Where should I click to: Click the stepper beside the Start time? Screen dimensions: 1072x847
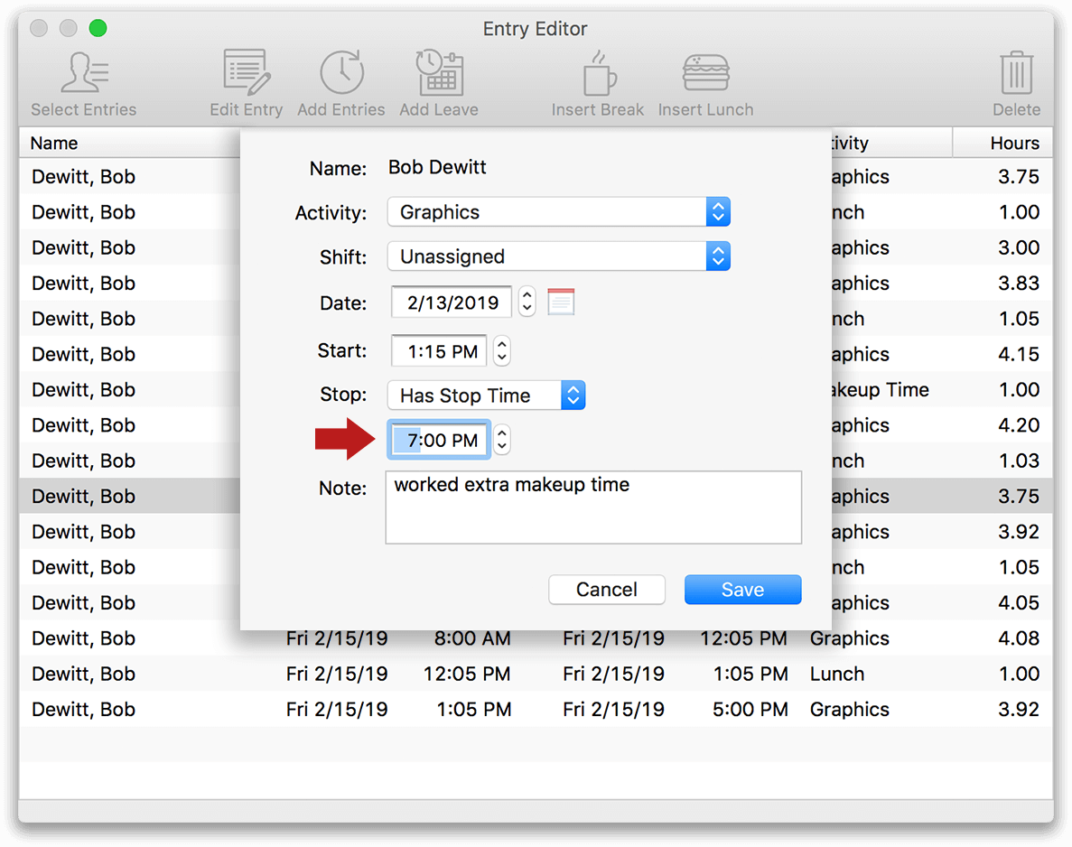pos(501,350)
